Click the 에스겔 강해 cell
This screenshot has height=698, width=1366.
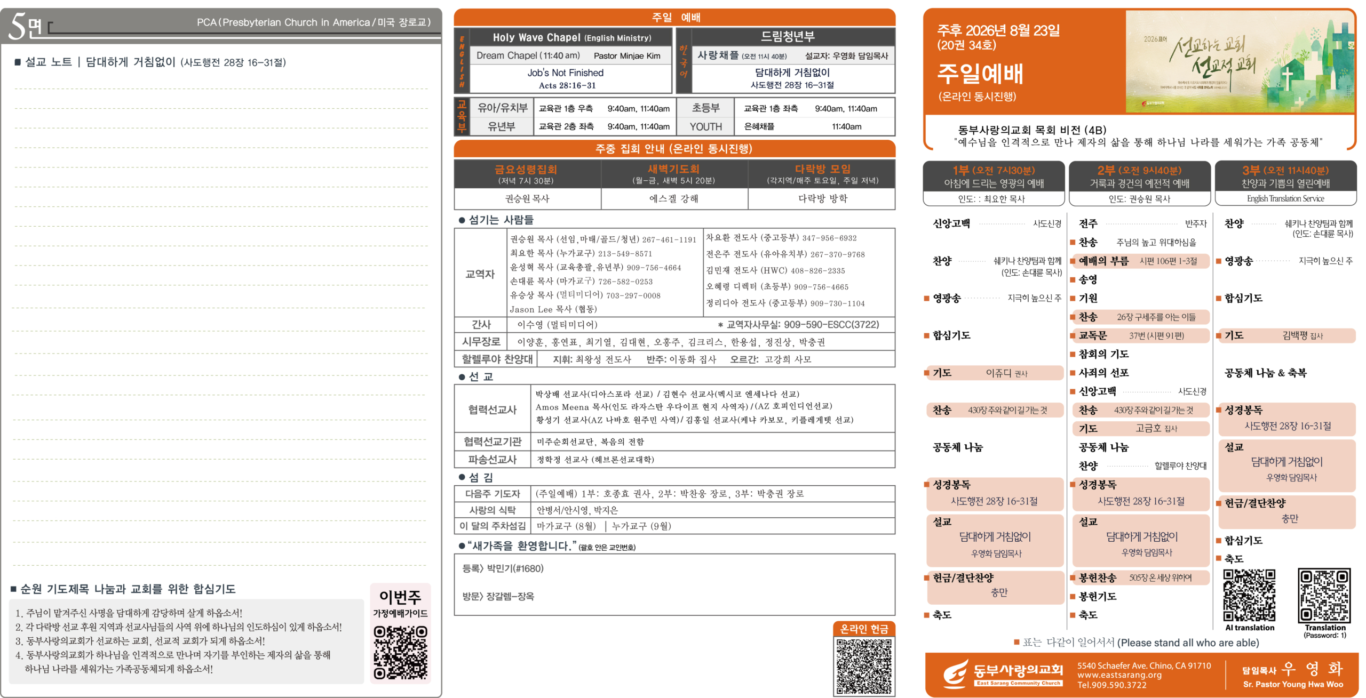coord(673,199)
